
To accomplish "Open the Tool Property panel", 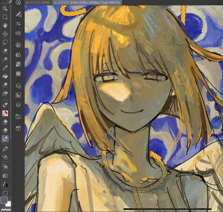I will pos(18,24).
